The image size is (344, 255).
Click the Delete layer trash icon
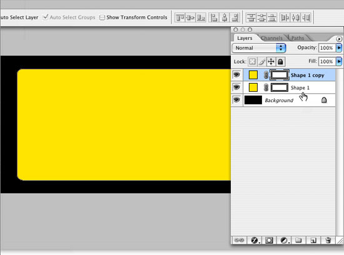coord(328,240)
